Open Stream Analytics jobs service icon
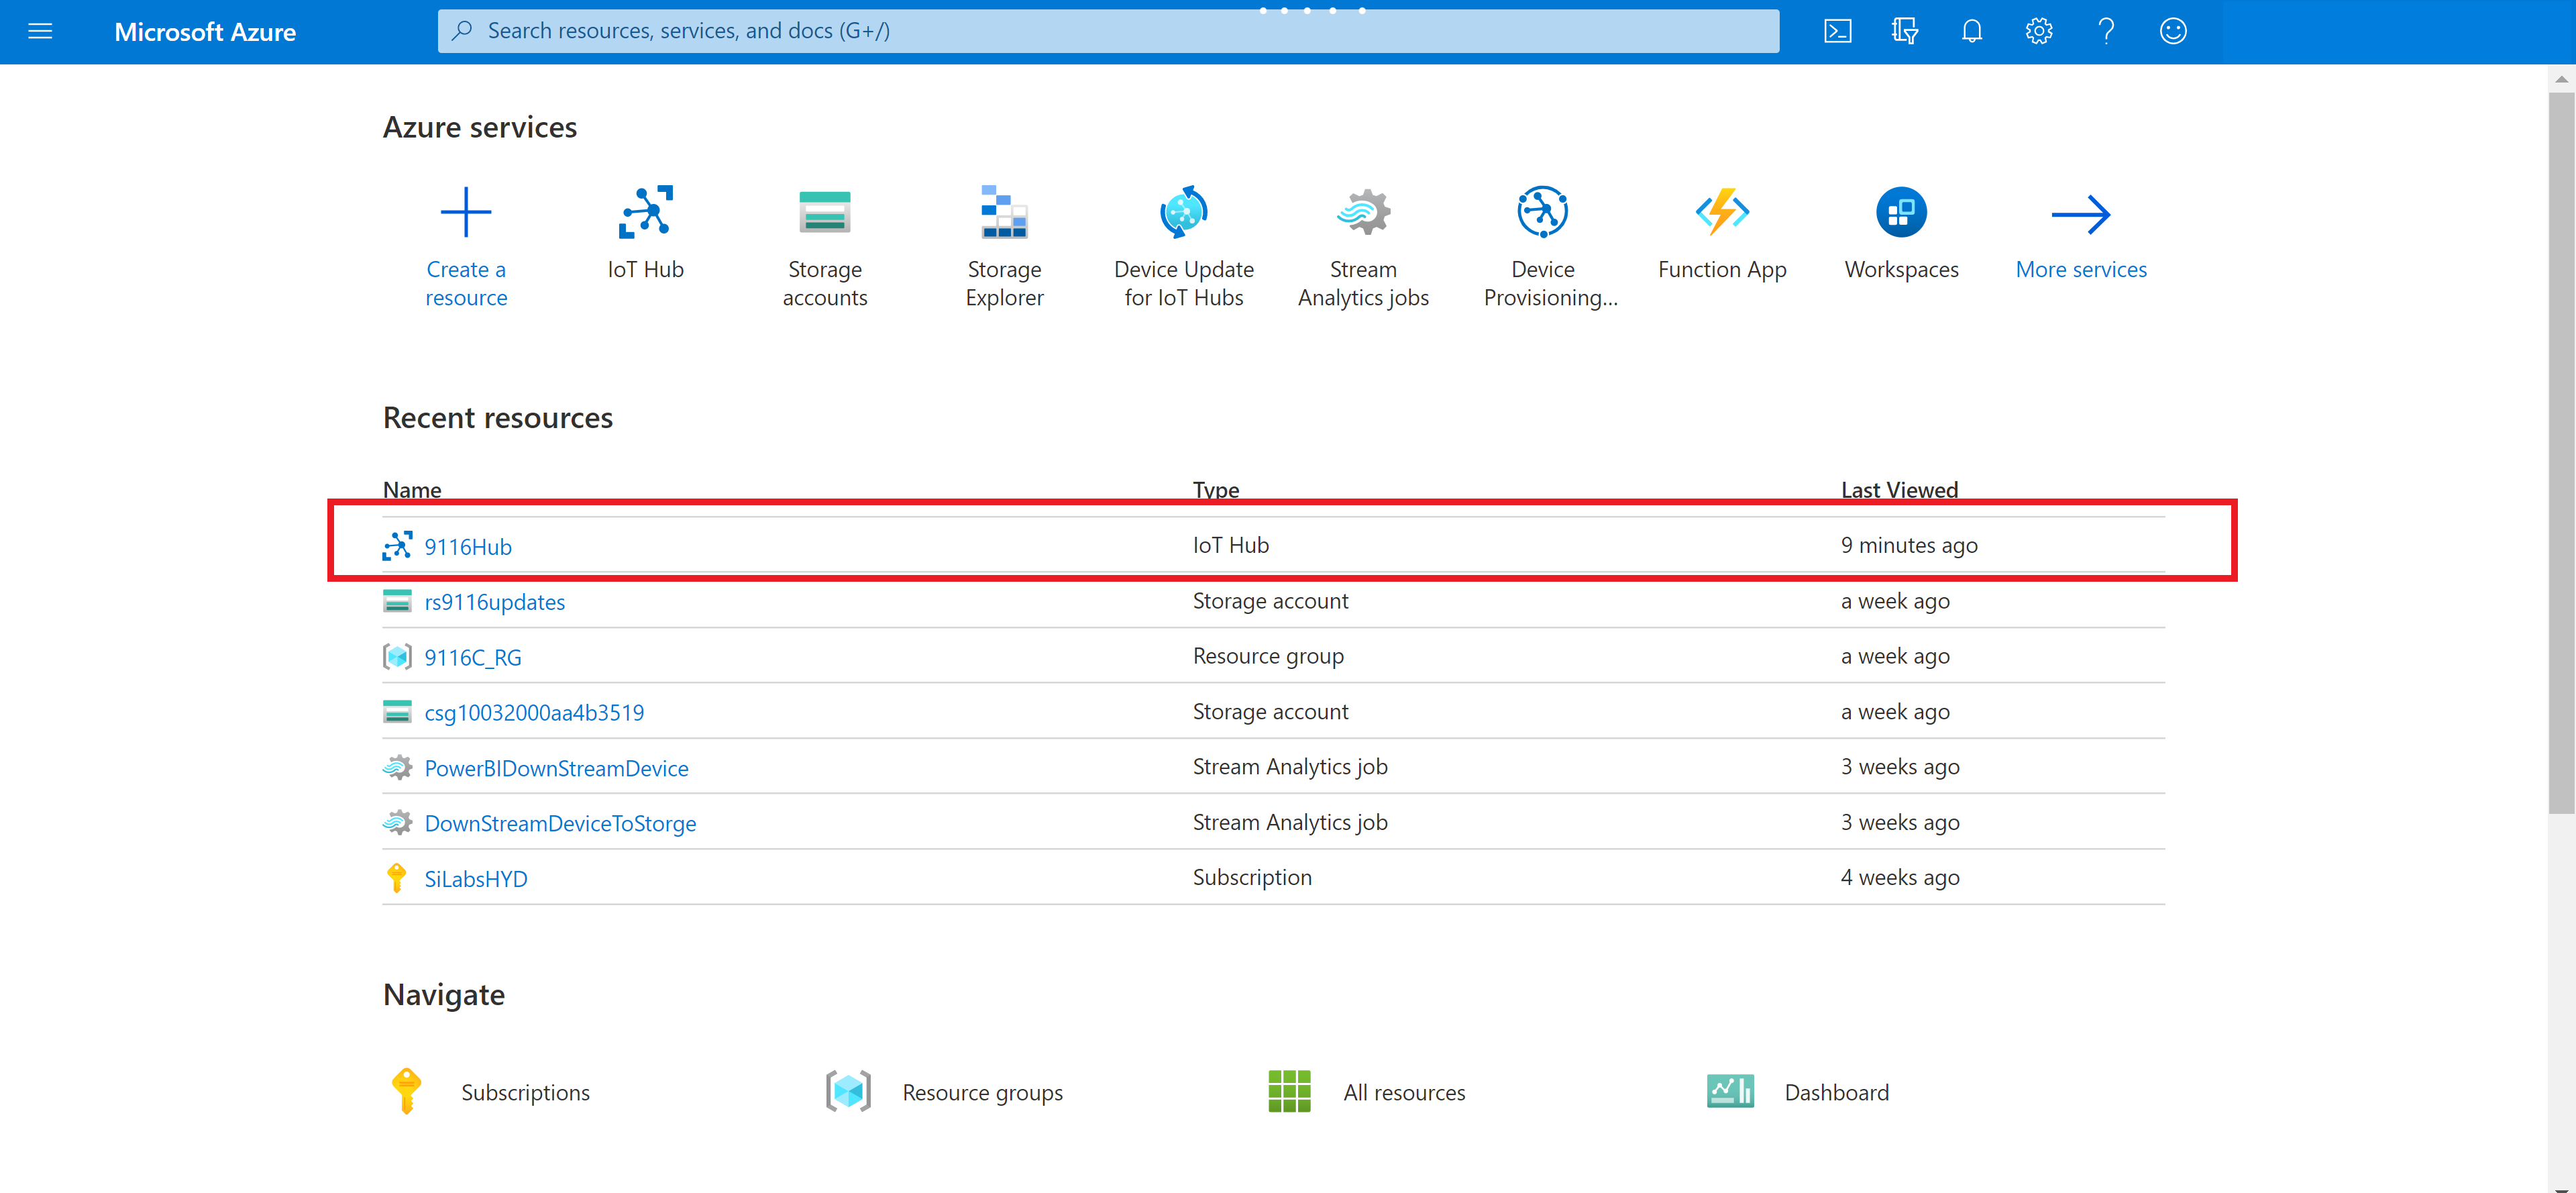This screenshot has width=2576, height=1193. pos(1364,212)
